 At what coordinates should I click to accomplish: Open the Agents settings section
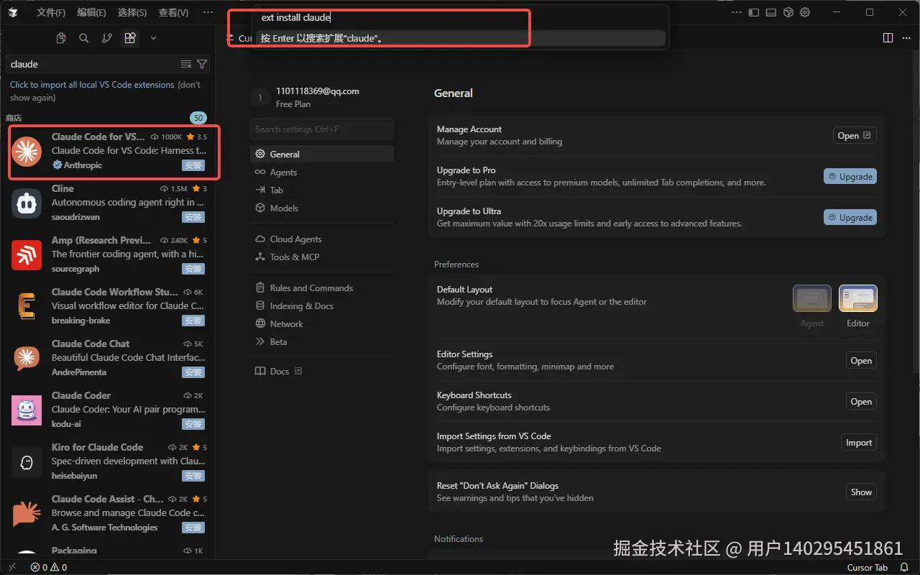click(x=322, y=172)
